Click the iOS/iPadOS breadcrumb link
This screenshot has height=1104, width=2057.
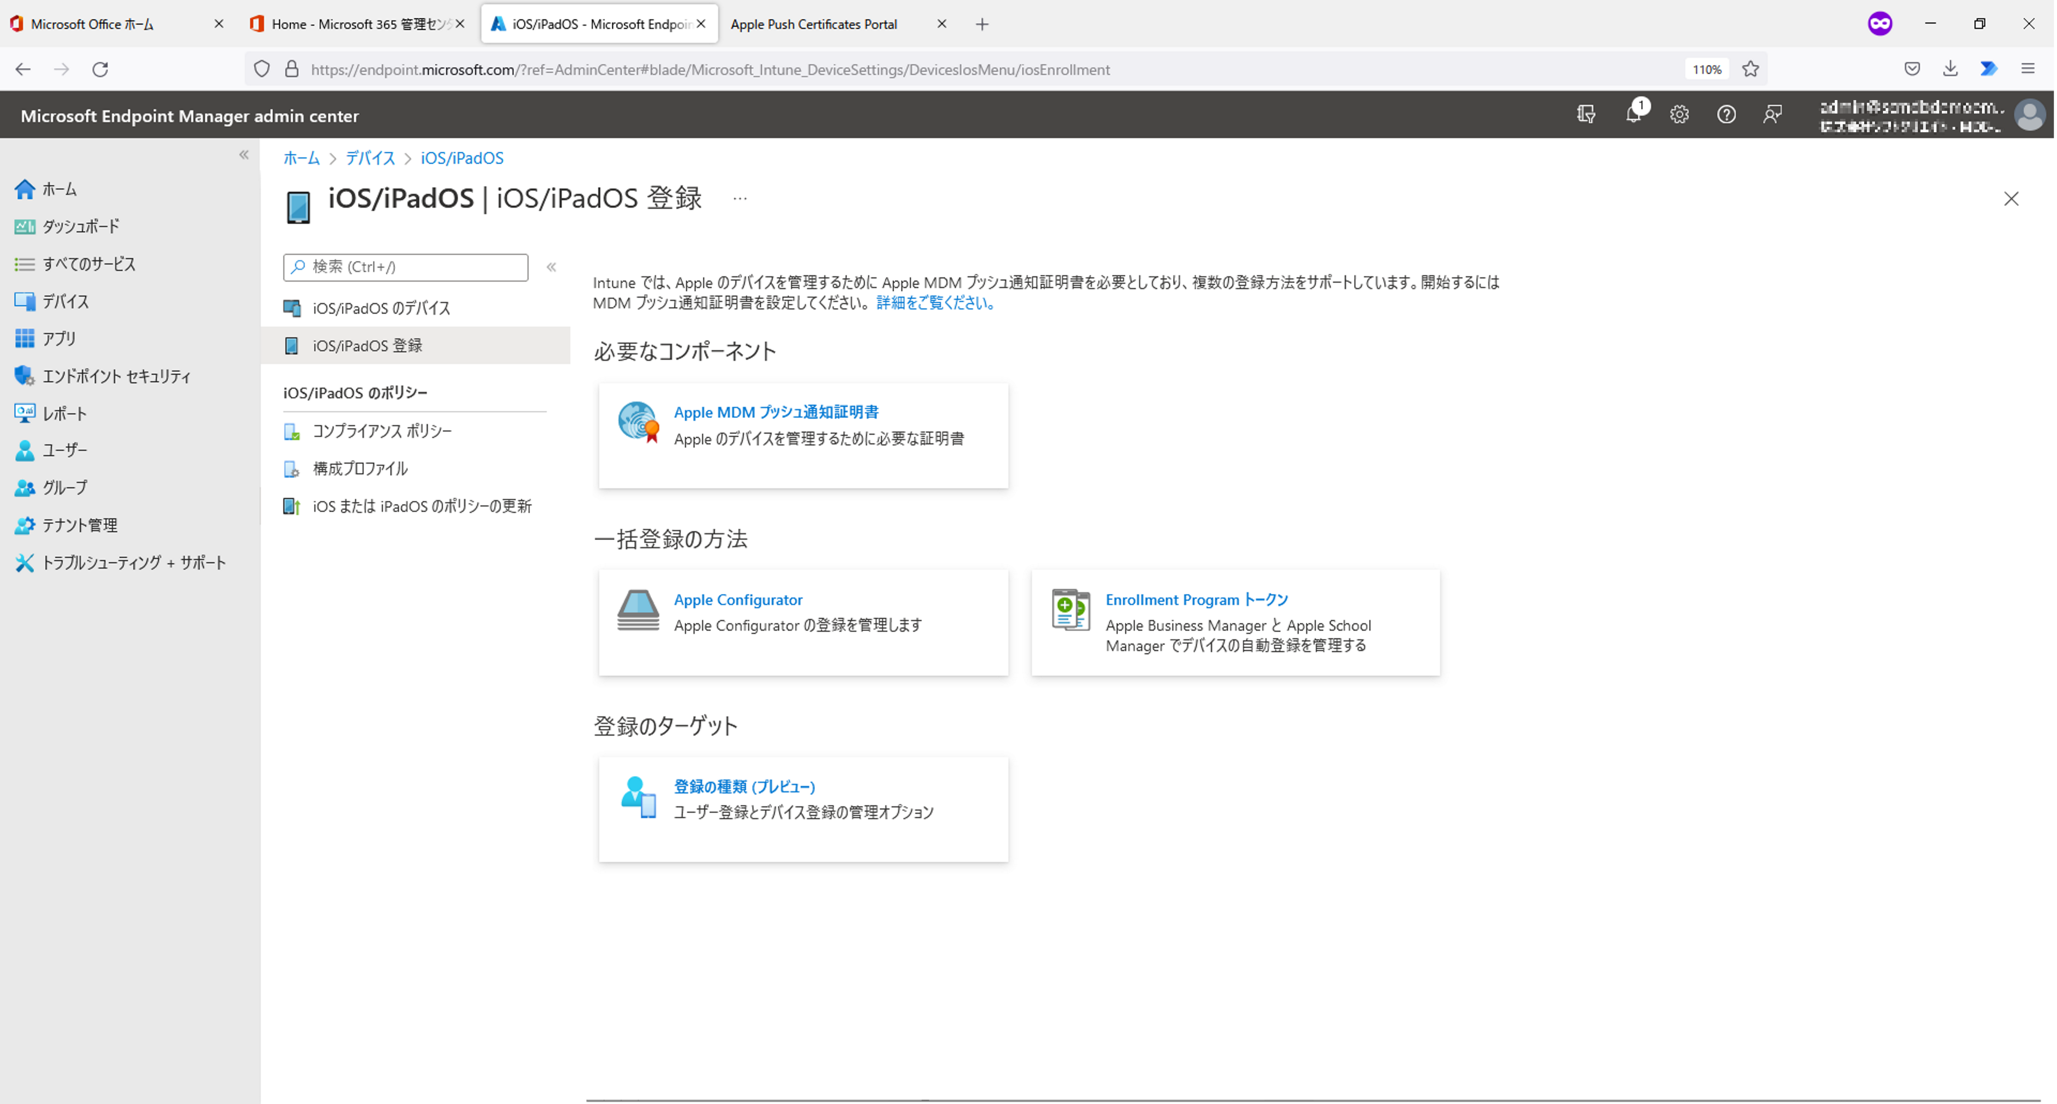[x=462, y=158]
